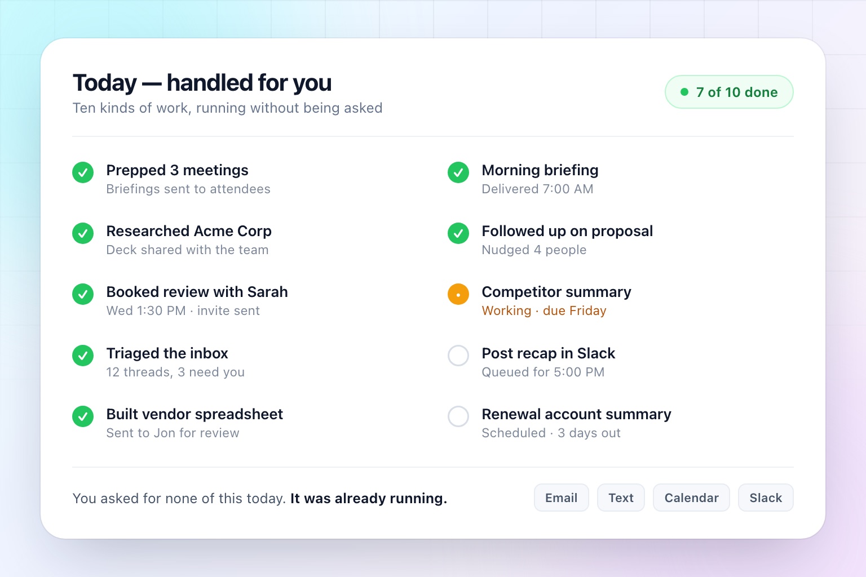Click the green check next to Morning briefing
866x577 pixels.
point(458,172)
